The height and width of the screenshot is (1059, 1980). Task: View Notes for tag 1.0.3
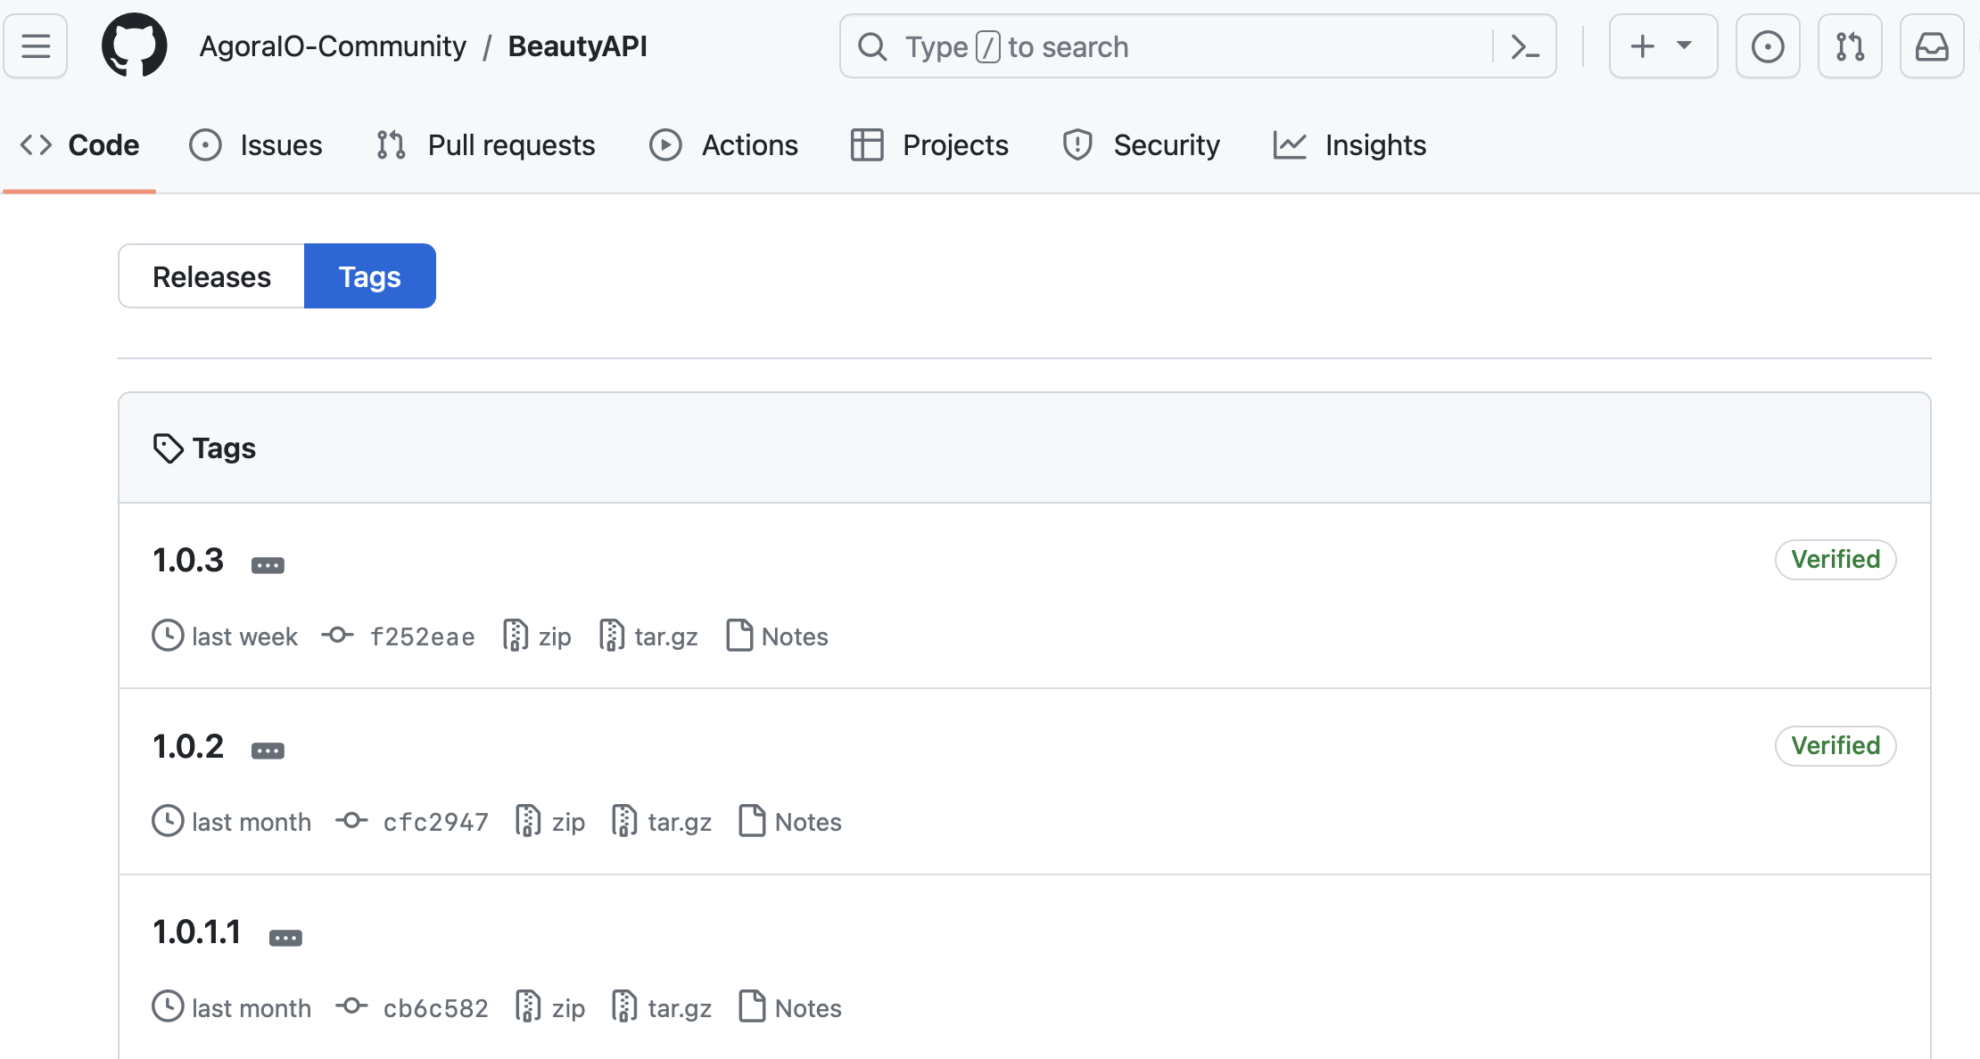[x=778, y=636]
